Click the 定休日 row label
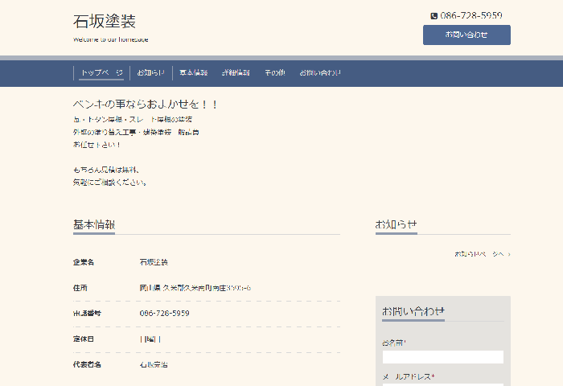563x386 pixels. click(x=84, y=339)
